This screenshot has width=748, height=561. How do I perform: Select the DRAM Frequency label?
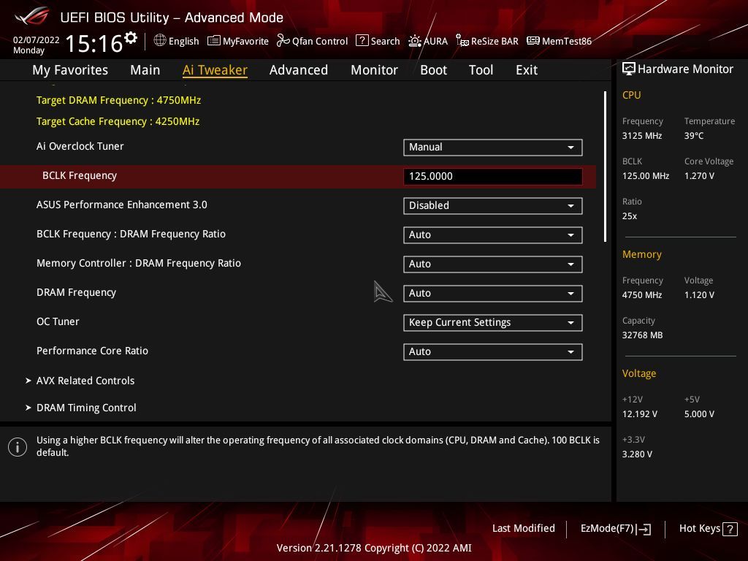pos(76,292)
